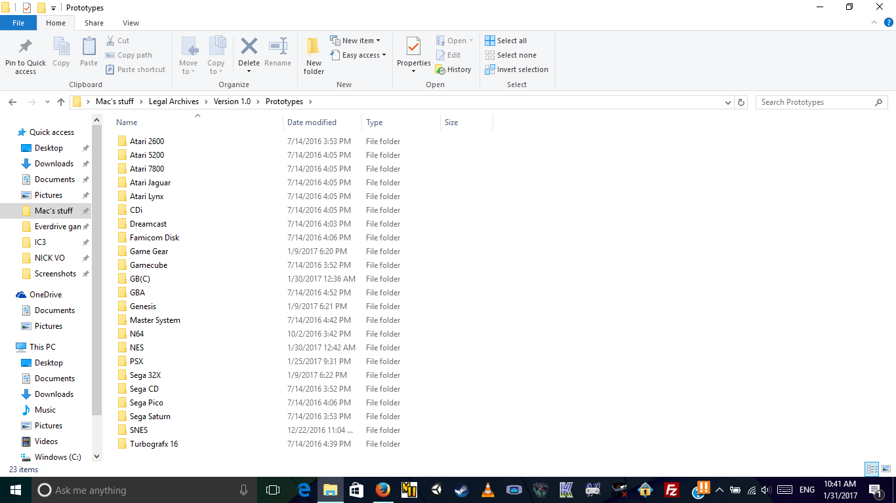Open Steam from the taskbar
The width and height of the screenshot is (896, 503).
click(x=462, y=489)
